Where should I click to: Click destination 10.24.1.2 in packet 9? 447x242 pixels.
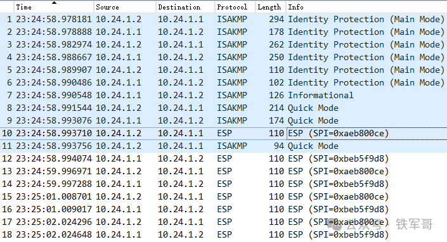(181, 120)
